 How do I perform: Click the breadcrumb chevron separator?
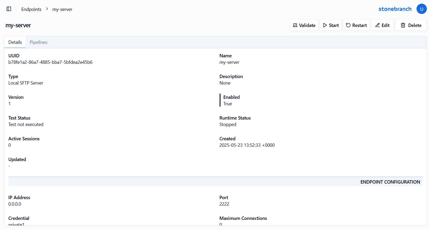click(47, 9)
